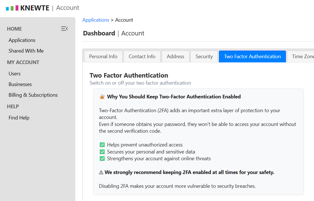The height and width of the screenshot is (201, 314).
Task: Click the warning triangle icon near the recommendation
Action: [x=101, y=172]
